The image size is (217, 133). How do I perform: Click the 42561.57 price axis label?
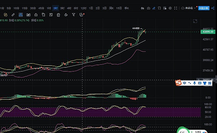(208, 39)
